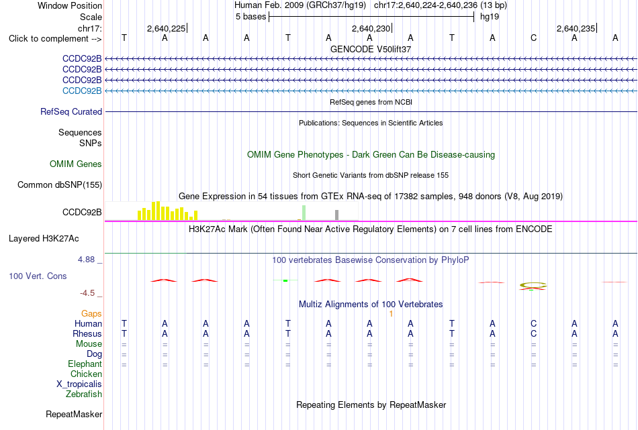
Task: Click the 'hg19' text beside the scale bar
Action: 490,17
